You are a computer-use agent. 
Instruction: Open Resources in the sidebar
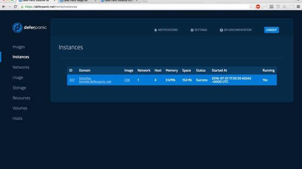[x=21, y=98]
